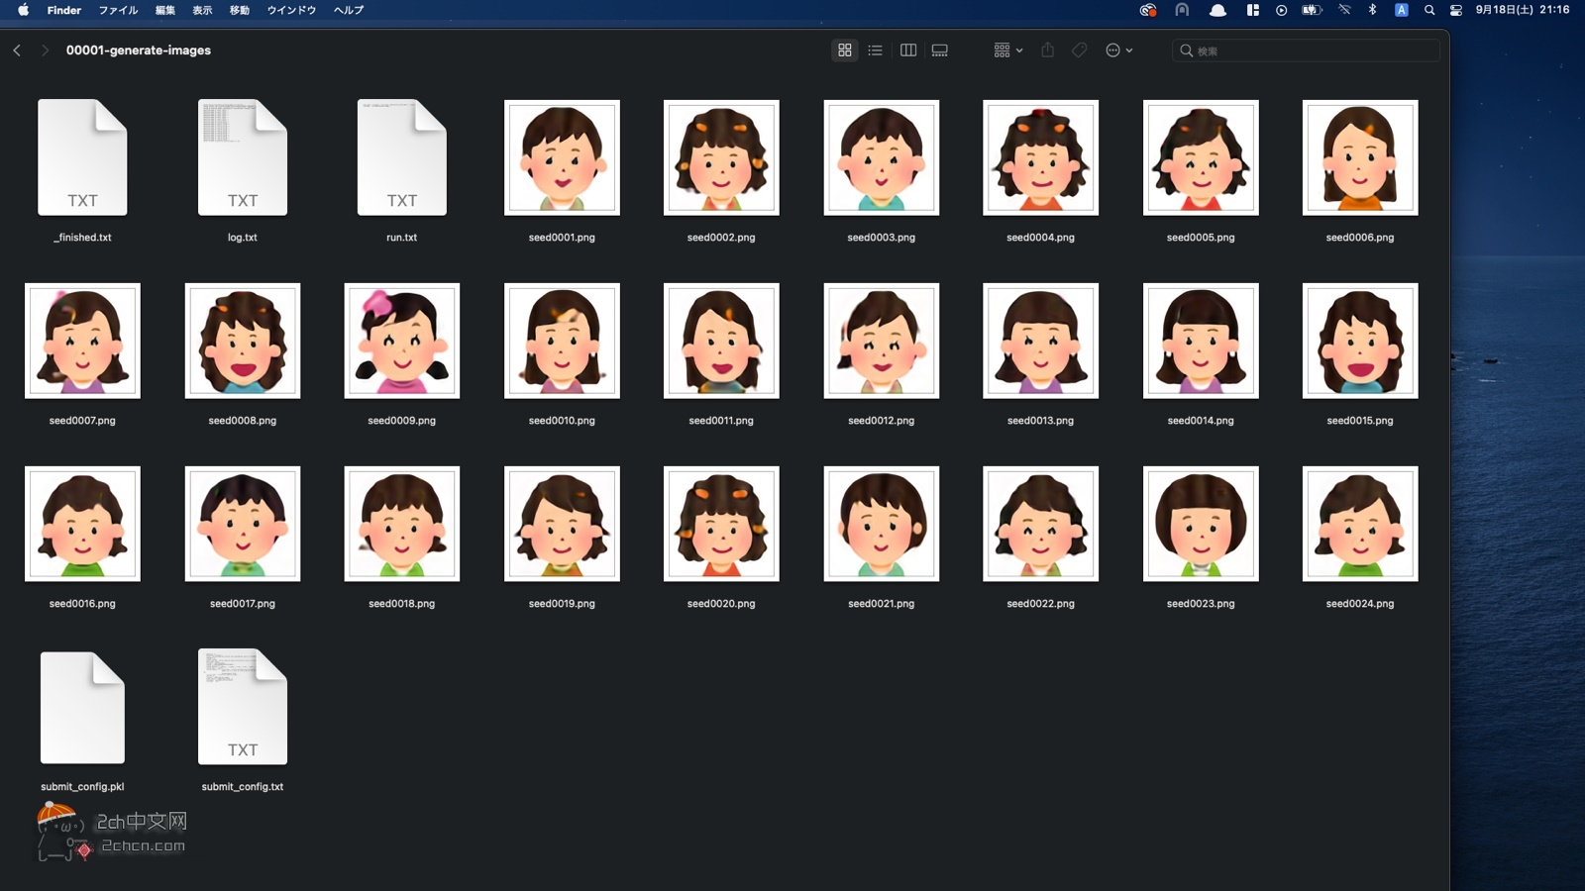Screen dimensions: 1585x891
Task: Click the seed0019.png file name
Action: (562, 604)
